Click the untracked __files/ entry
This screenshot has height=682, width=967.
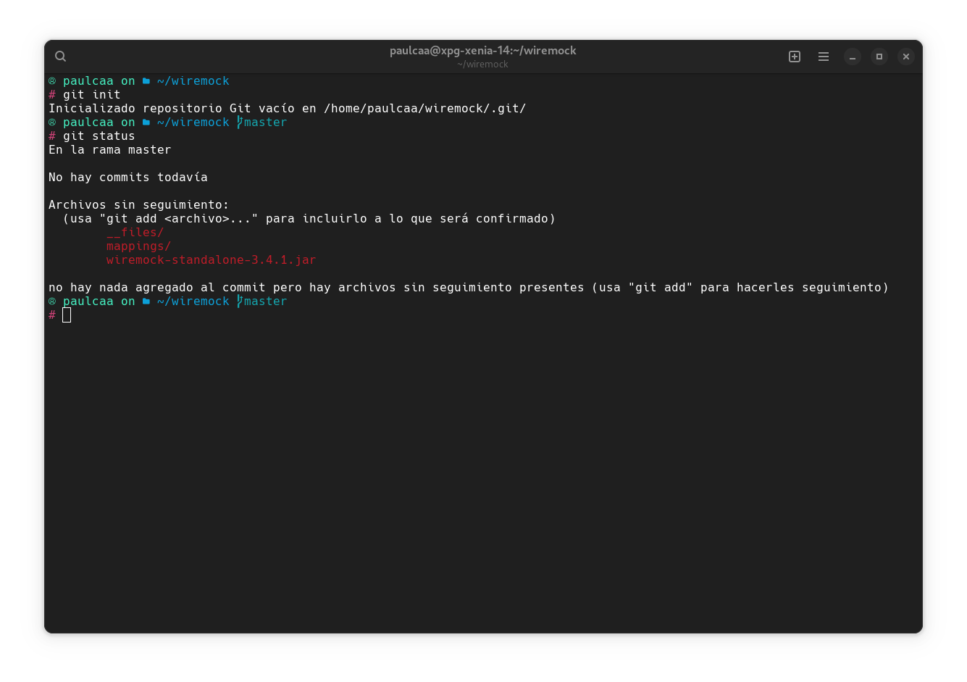[x=135, y=233]
